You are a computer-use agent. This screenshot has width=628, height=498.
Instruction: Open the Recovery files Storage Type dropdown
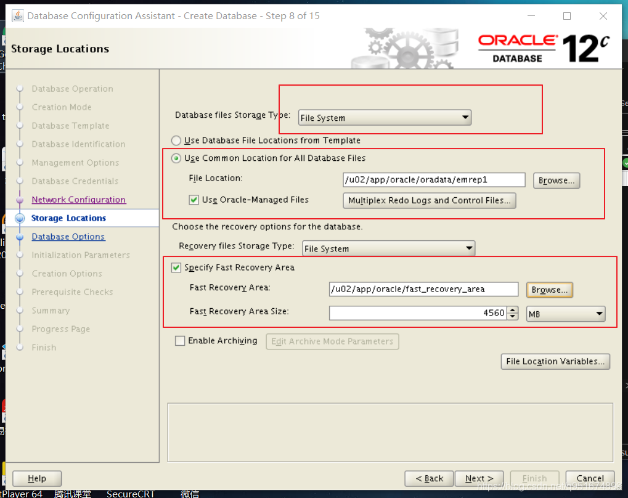click(470, 248)
